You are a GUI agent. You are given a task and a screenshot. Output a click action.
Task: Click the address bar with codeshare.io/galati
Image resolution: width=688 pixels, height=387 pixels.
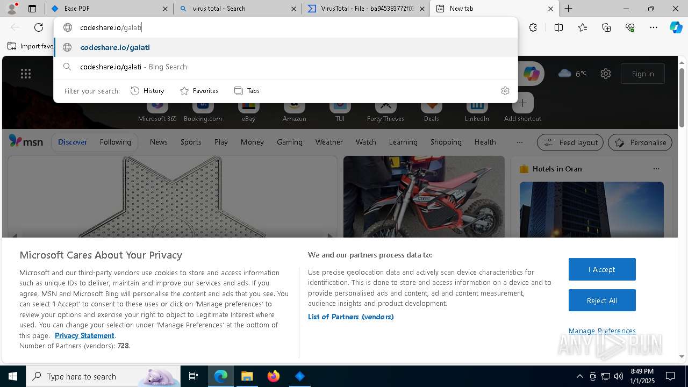click(x=286, y=27)
